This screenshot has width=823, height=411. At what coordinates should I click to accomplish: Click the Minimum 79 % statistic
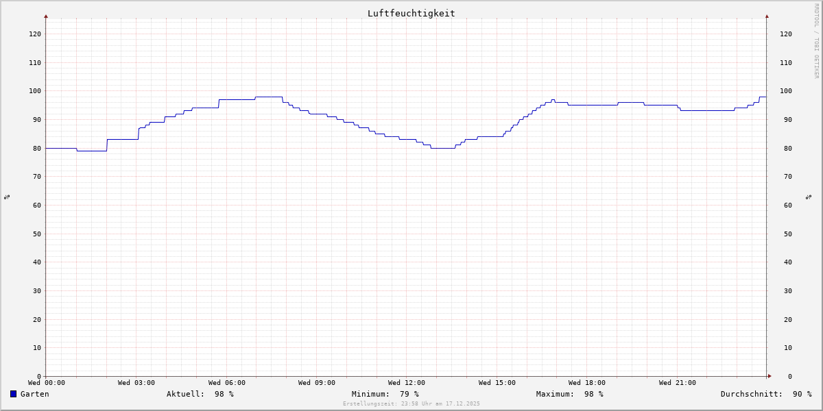click(x=385, y=394)
